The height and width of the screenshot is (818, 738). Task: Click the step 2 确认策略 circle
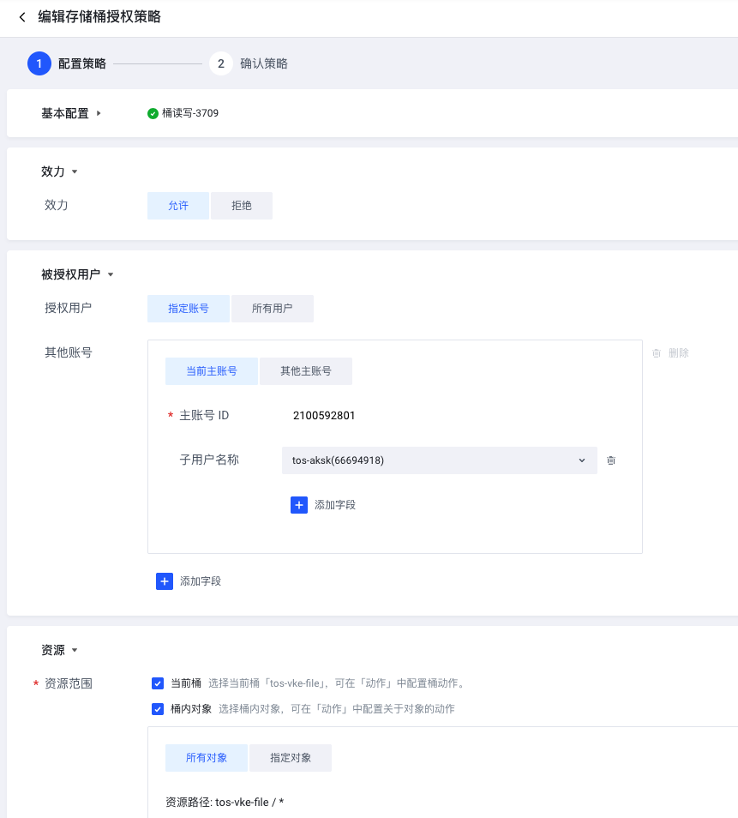(221, 63)
